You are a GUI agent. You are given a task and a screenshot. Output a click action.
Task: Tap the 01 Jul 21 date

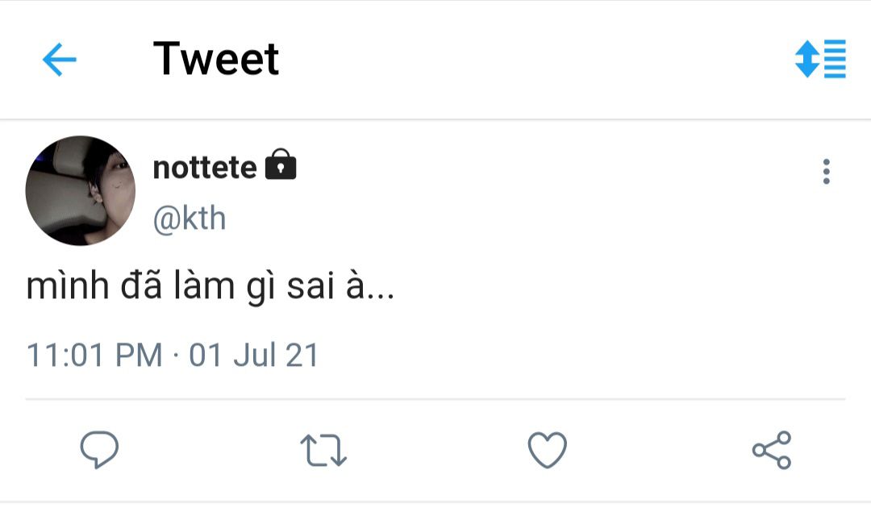tap(254, 355)
